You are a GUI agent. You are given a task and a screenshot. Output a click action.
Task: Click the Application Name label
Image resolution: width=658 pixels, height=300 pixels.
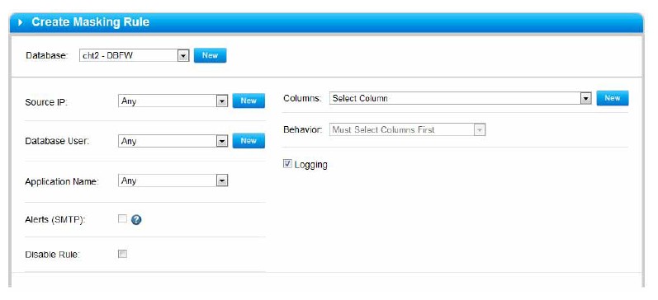[x=62, y=182]
